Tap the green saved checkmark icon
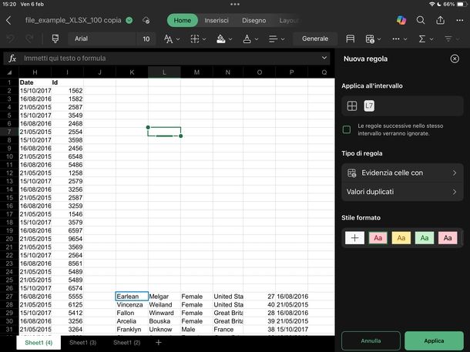The height and width of the screenshot is (352, 470). pyautogui.click(x=129, y=20)
